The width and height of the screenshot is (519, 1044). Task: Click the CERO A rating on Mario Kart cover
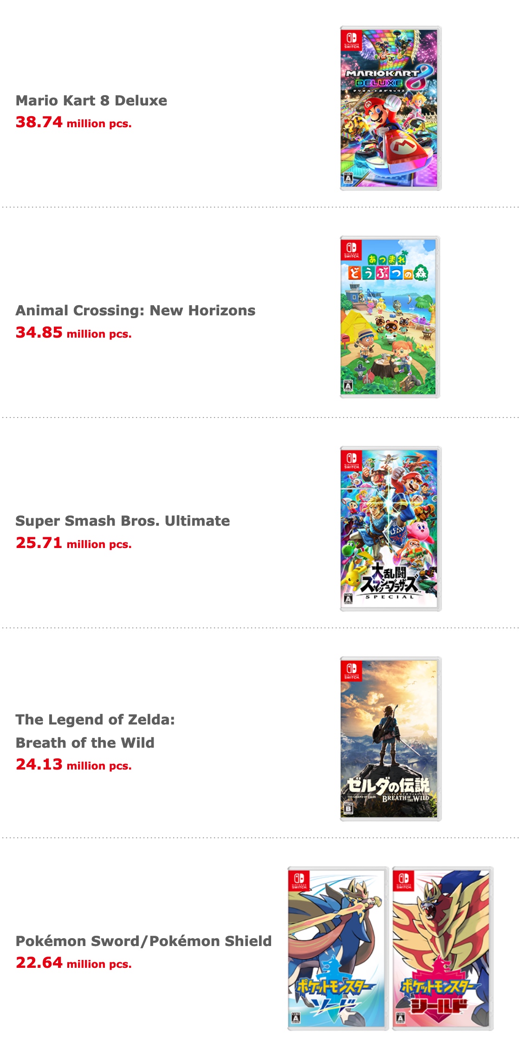click(348, 178)
